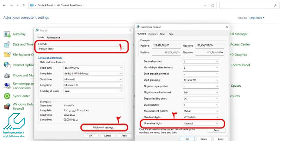The width and height of the screenshot is (282, 141).
Task: Switch to the Date tab in Customize Format
Action: 171,34
